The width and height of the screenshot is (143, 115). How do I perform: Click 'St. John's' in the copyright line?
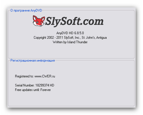[x=88, y=38]
